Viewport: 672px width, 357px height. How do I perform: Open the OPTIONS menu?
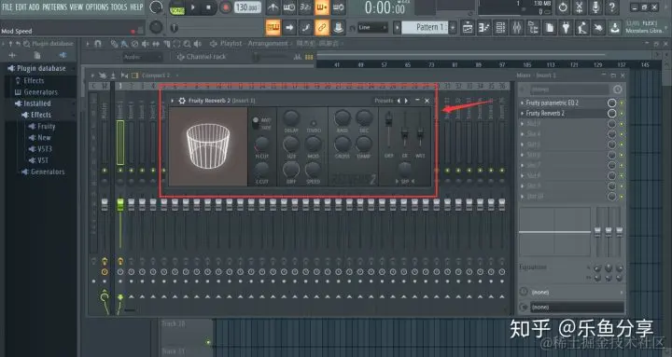point(97,7)
